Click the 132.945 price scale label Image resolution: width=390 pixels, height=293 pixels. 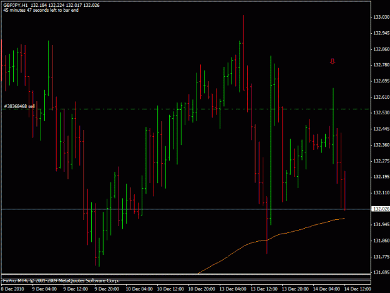coord(381,33)
